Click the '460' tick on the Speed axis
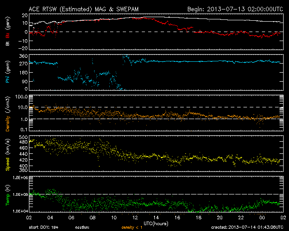Screen dimensions: 289x231 pyautogui.click(x=23, y=148)
